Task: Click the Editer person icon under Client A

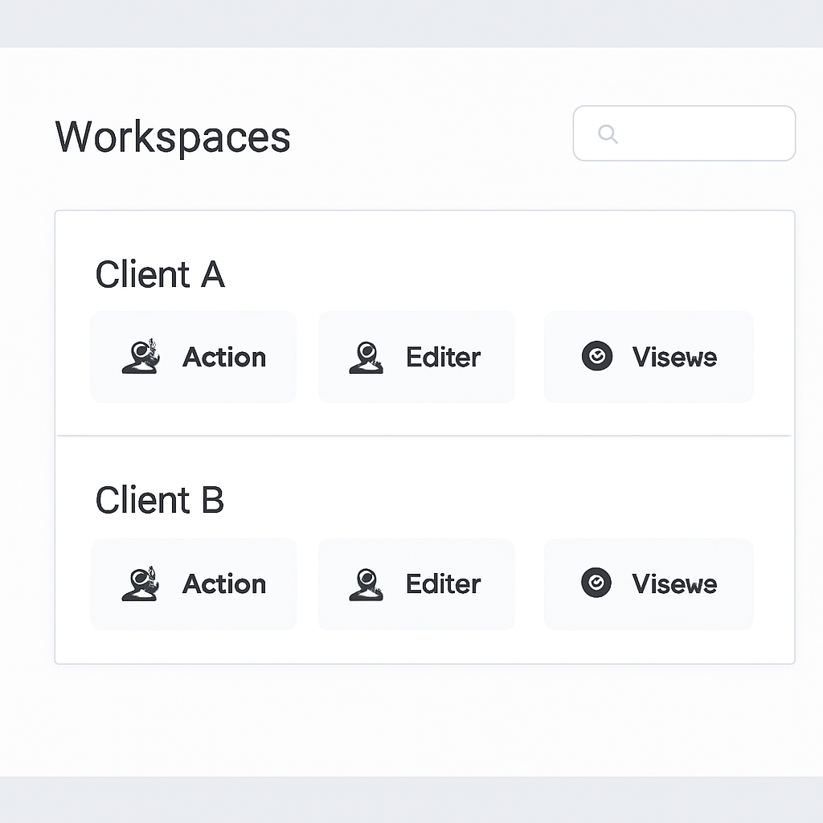Action: coord(366,357)
